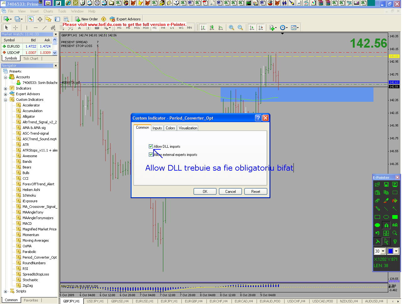Screen dimensions: 407x304
Task: Open the Charts menu
Action: pyautogui.click(x=48, y=11)
